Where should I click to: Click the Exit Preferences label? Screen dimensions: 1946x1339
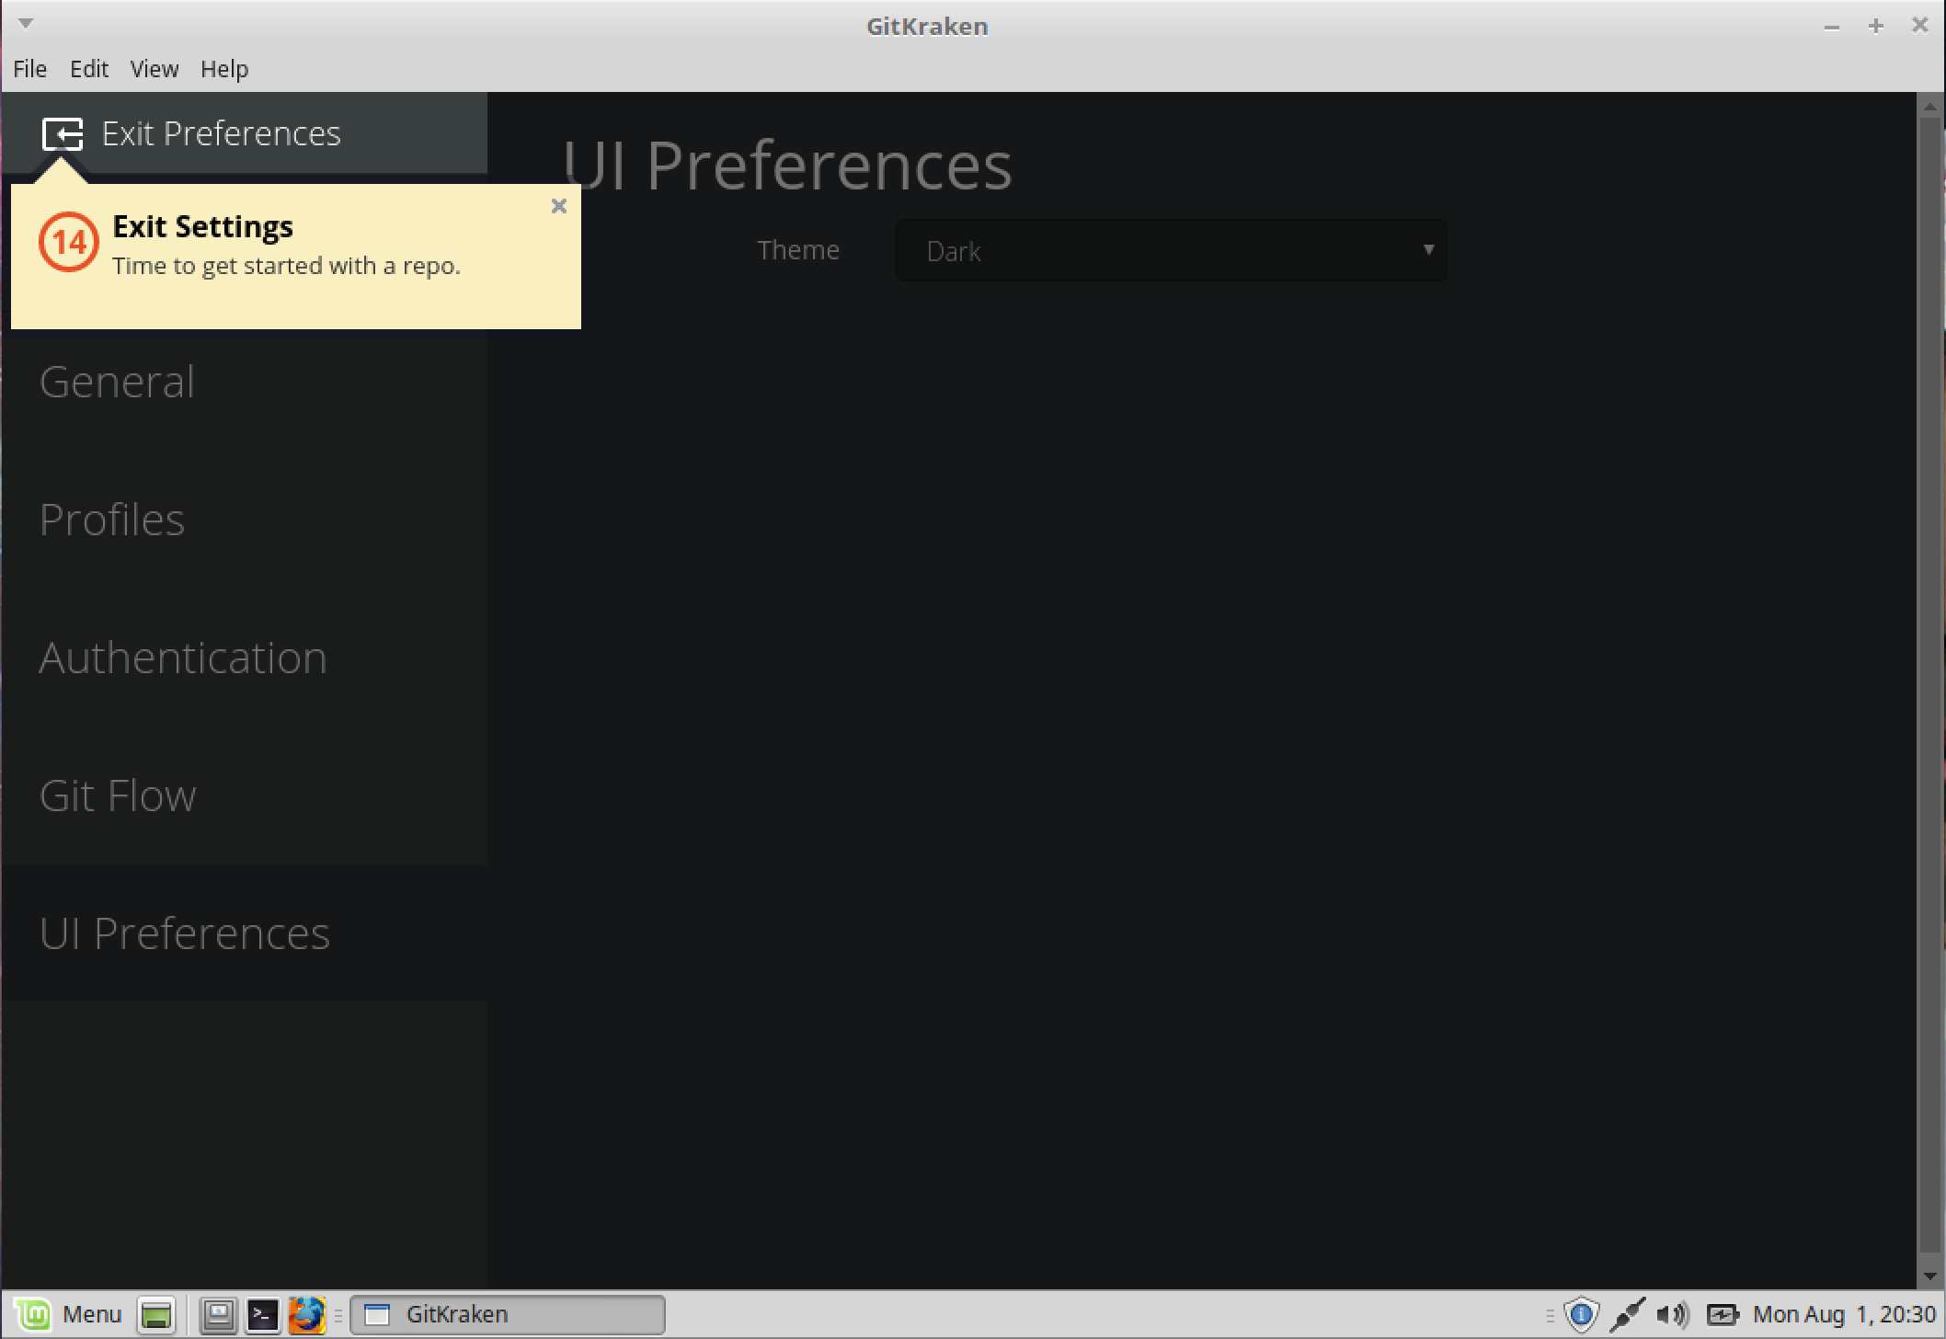pyautogui.click(x=221, y=134)
